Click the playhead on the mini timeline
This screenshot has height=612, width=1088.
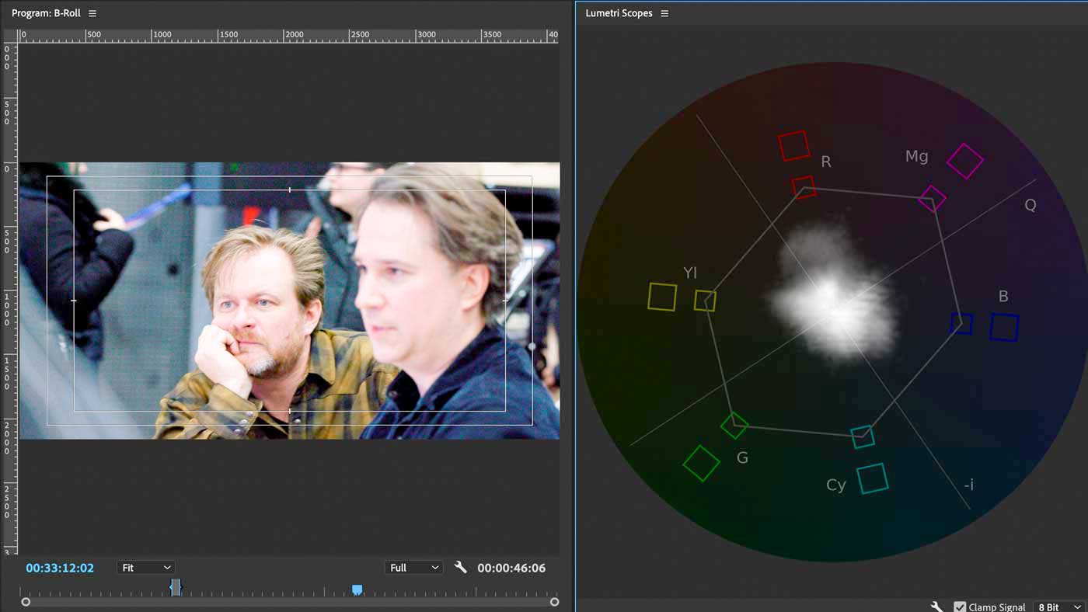[175, 588]
